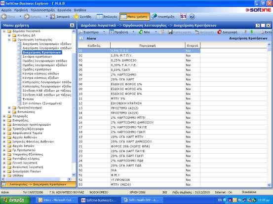Expand the Ασφαλιστικά Ταμεία folder

[x=4, y=133]
